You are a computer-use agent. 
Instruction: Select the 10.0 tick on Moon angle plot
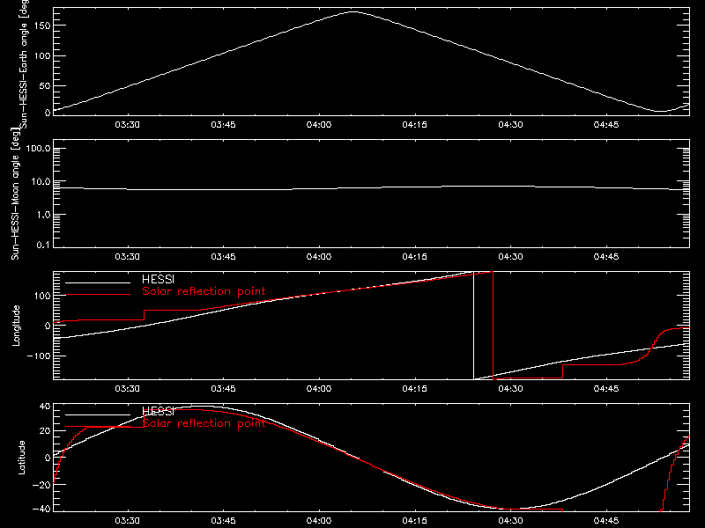coord(41,182)
